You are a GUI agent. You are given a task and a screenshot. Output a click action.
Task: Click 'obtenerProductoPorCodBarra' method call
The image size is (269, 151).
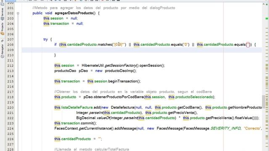click(119, 97)
